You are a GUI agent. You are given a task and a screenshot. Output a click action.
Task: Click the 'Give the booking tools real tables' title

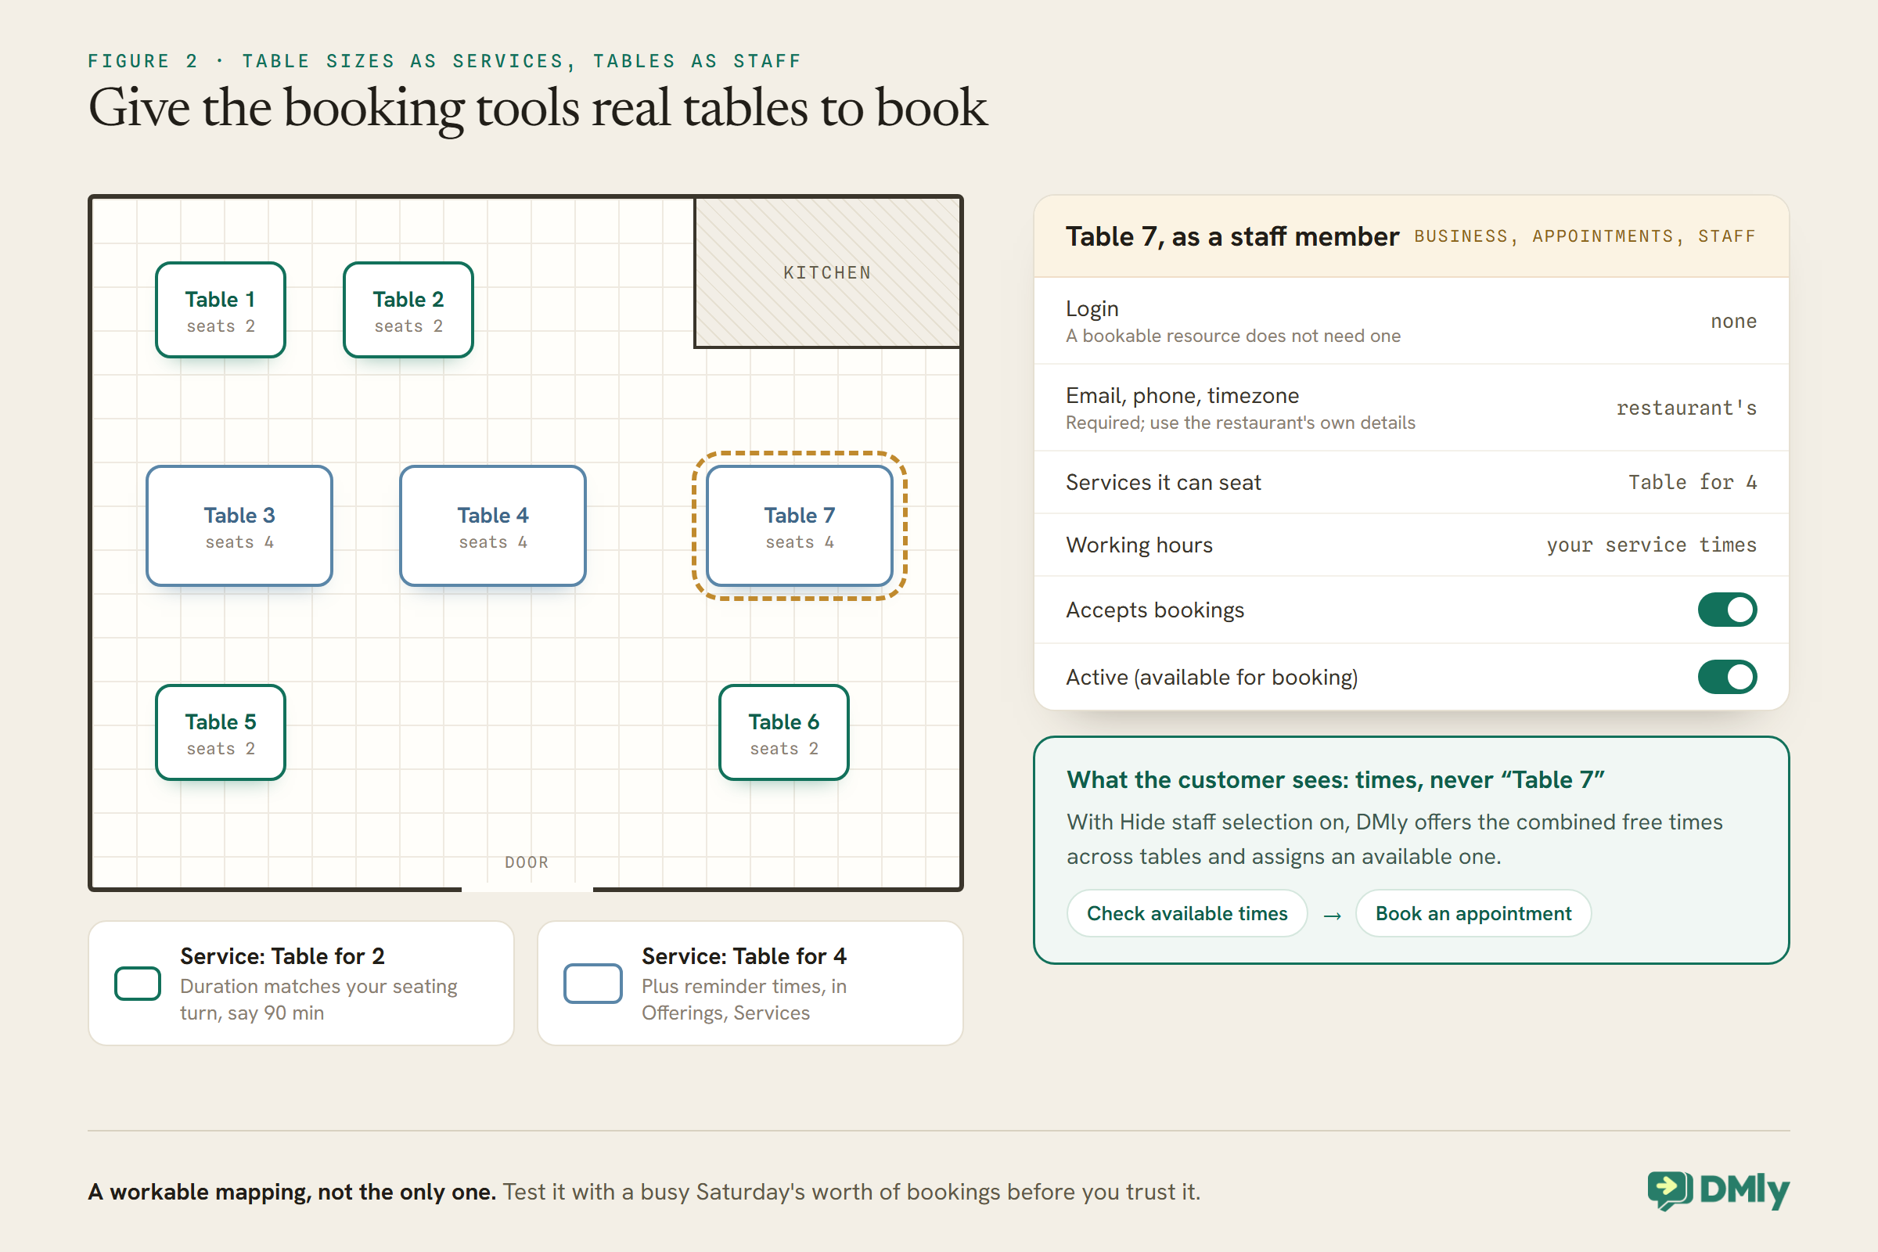click(x=538, y=108)
